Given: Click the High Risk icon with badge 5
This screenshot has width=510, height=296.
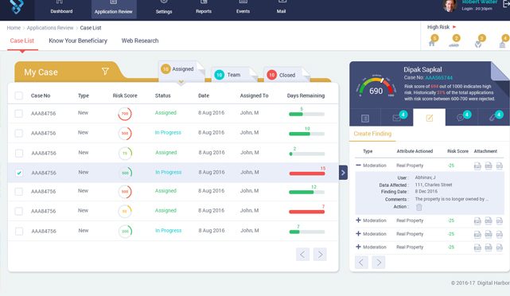Looking at the screenshot, I should 433,41.
